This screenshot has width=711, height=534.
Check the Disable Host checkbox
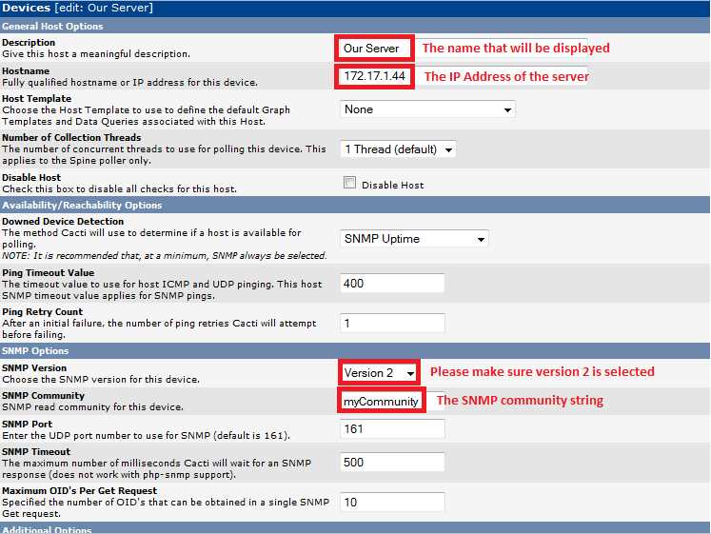coord(349,183)
